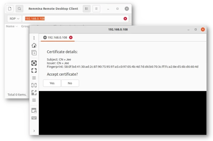Click the home icon in connection sidebar
Viewport: 213px width, 141px height.
[34, 45]
